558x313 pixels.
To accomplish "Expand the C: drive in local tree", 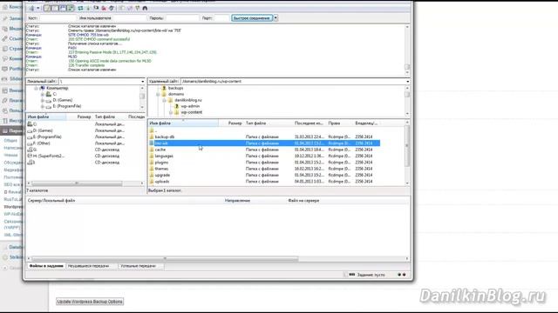I will (x=43, y=94).
